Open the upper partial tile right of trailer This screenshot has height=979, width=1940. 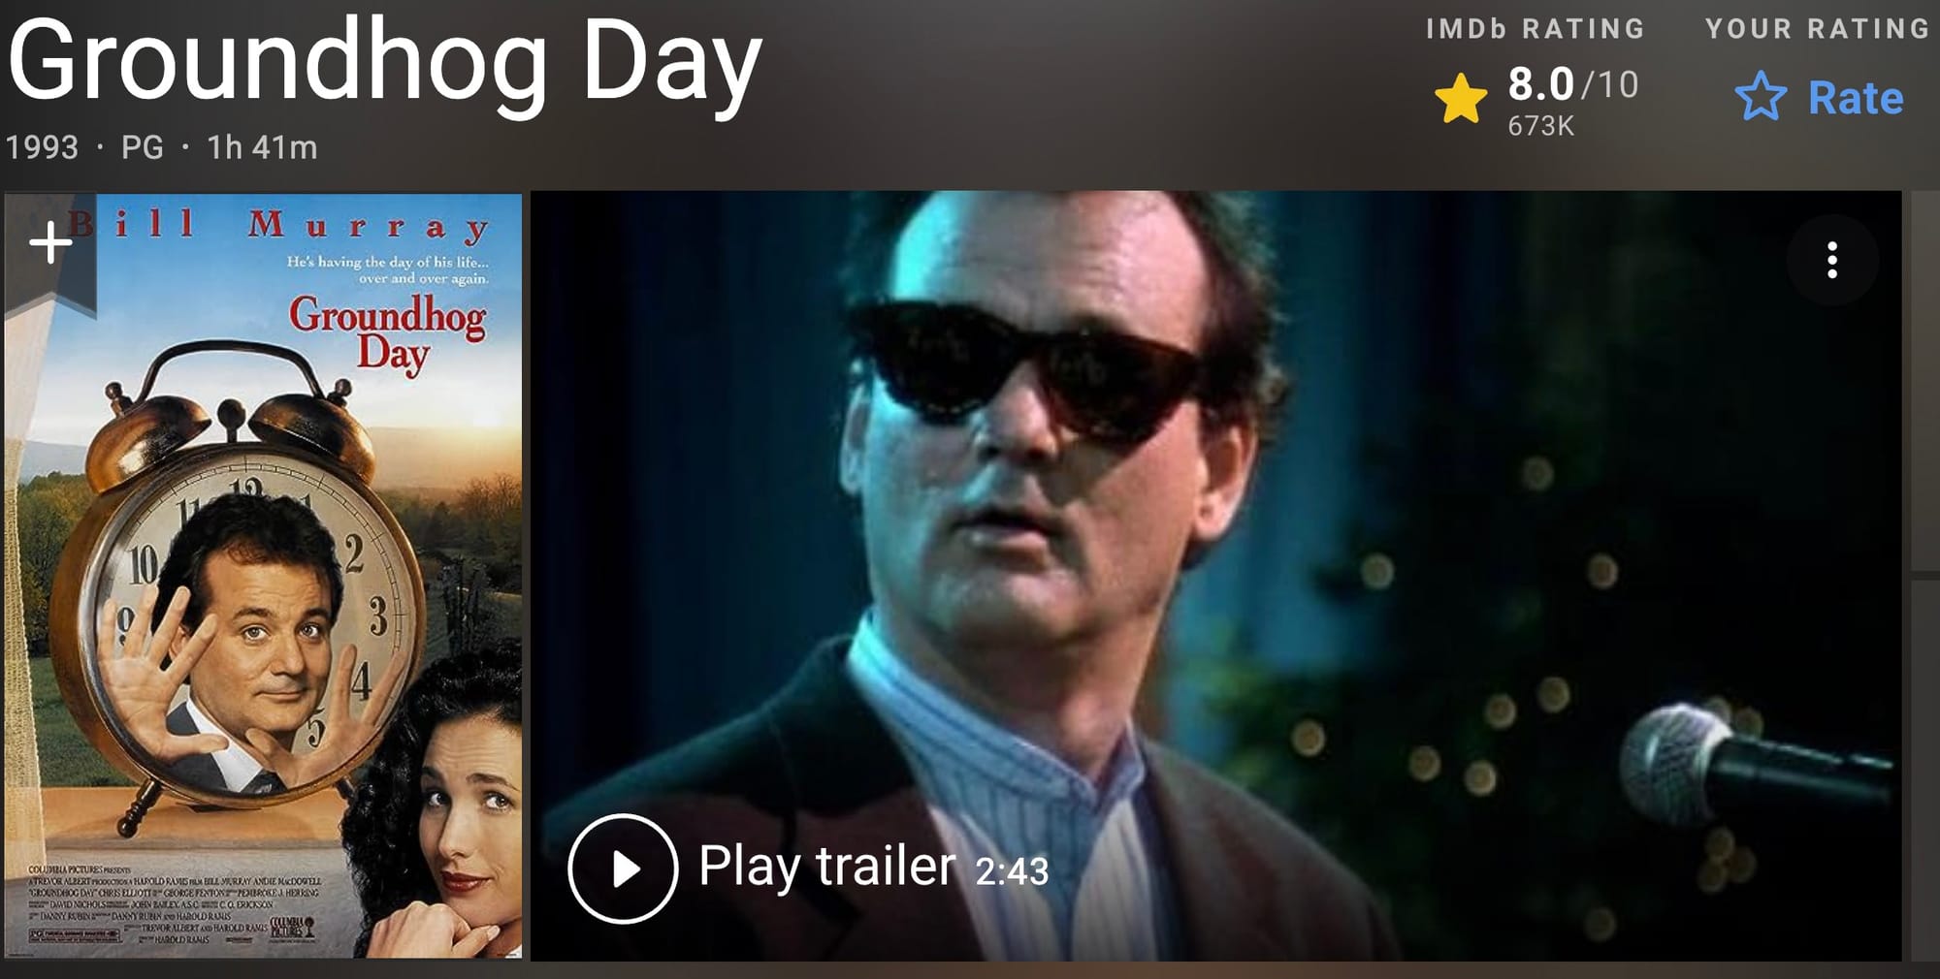point(1925,381)
